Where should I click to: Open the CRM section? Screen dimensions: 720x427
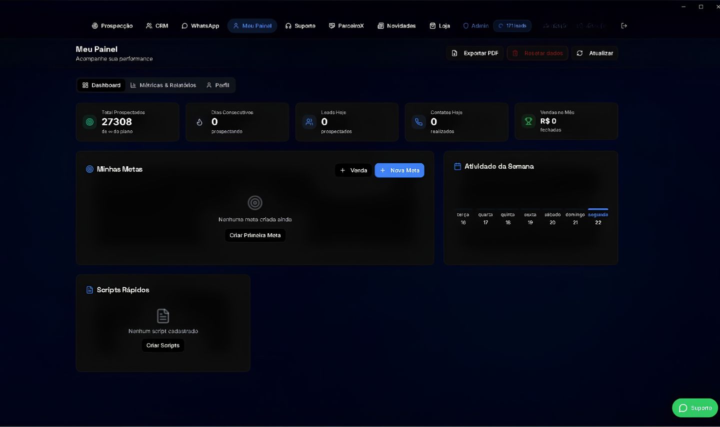click(x=157, y=26)
